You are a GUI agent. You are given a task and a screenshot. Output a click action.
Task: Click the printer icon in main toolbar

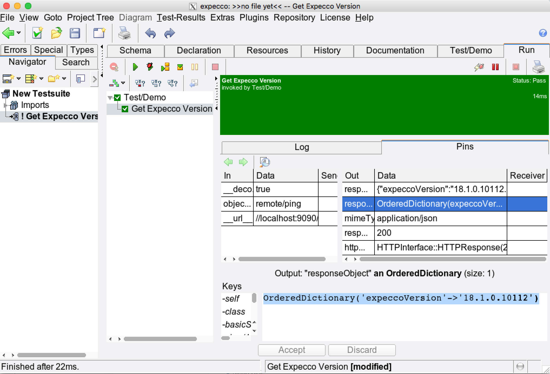[124, 33]
